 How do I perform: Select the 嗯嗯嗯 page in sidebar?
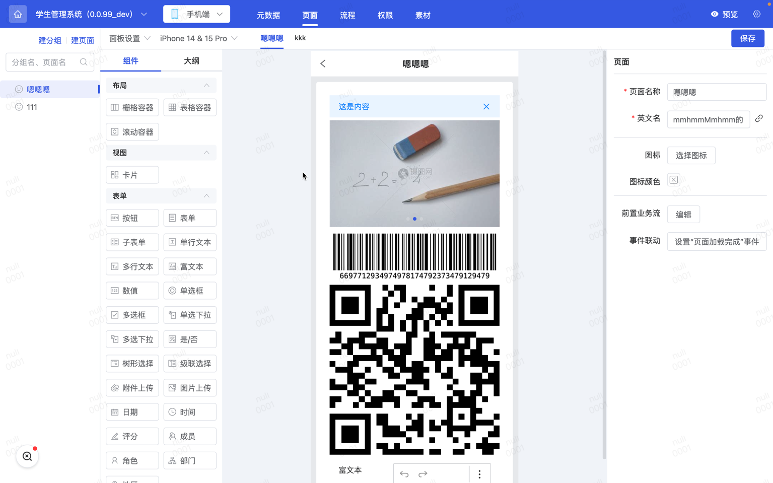[50, 89]
